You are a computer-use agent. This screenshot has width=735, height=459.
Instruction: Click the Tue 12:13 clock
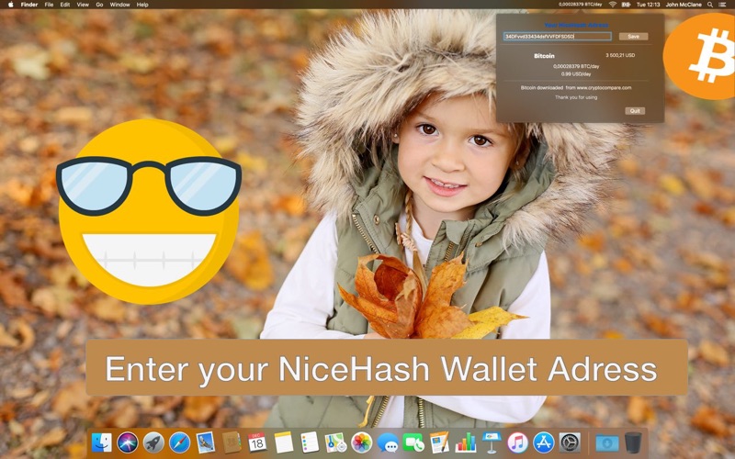click(x=649, y=5)
